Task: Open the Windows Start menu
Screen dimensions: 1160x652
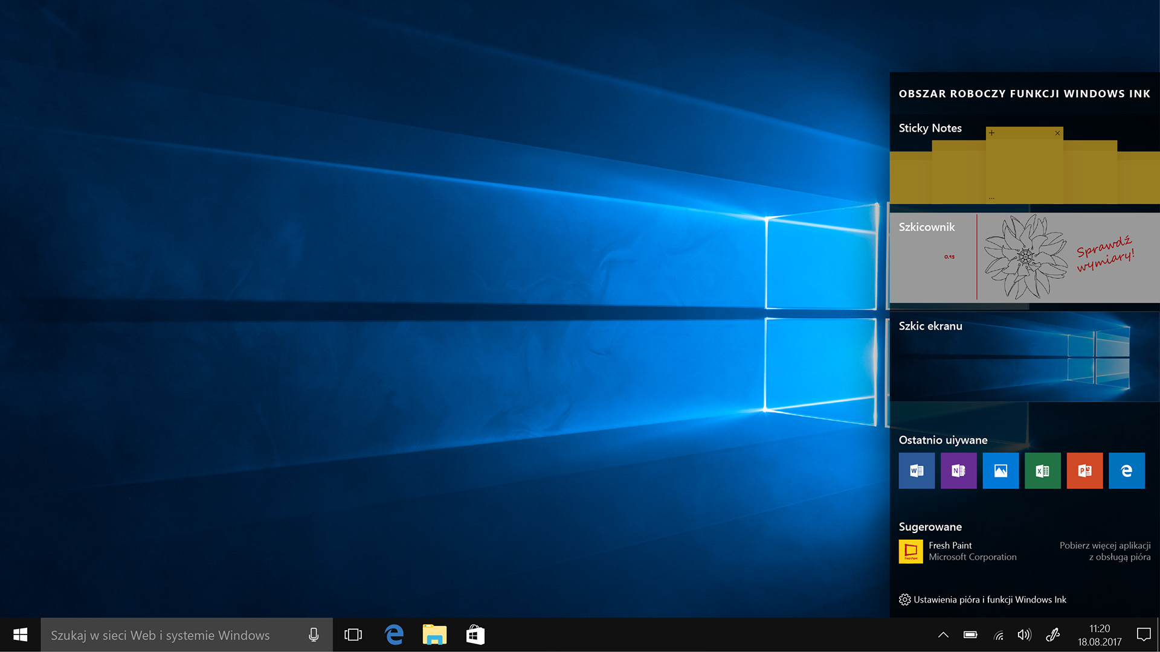Action: 20,634
